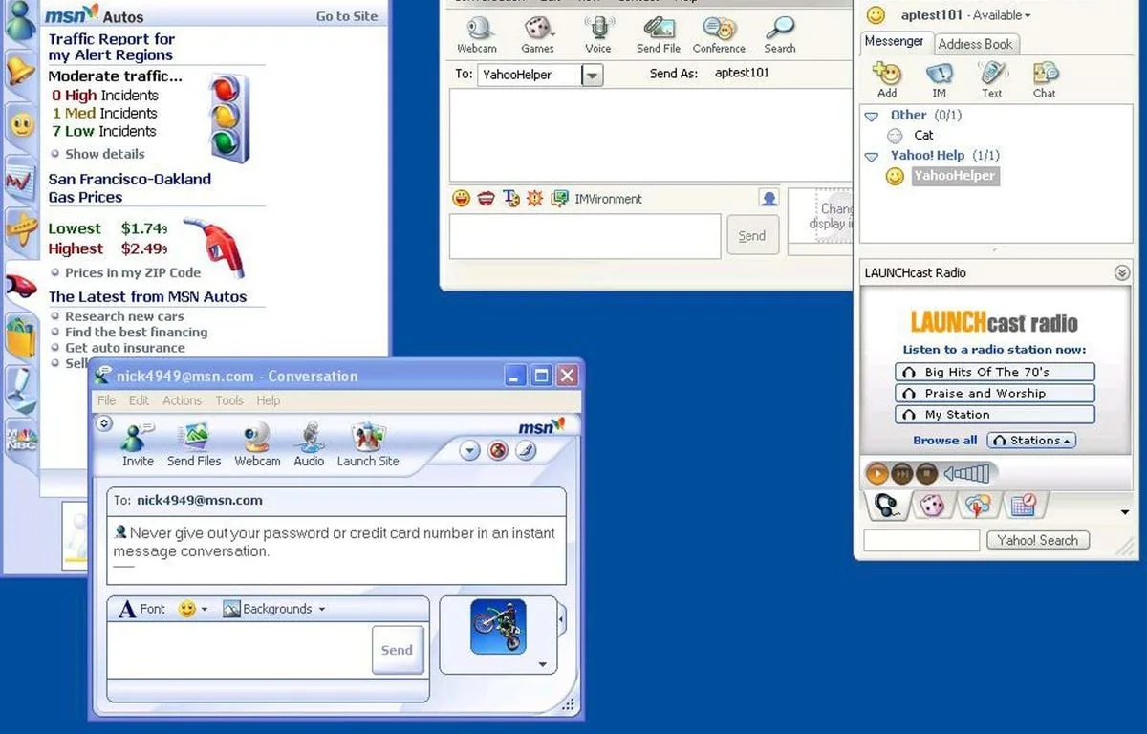Play Big Hits Of The 70's station

[995, 373]
